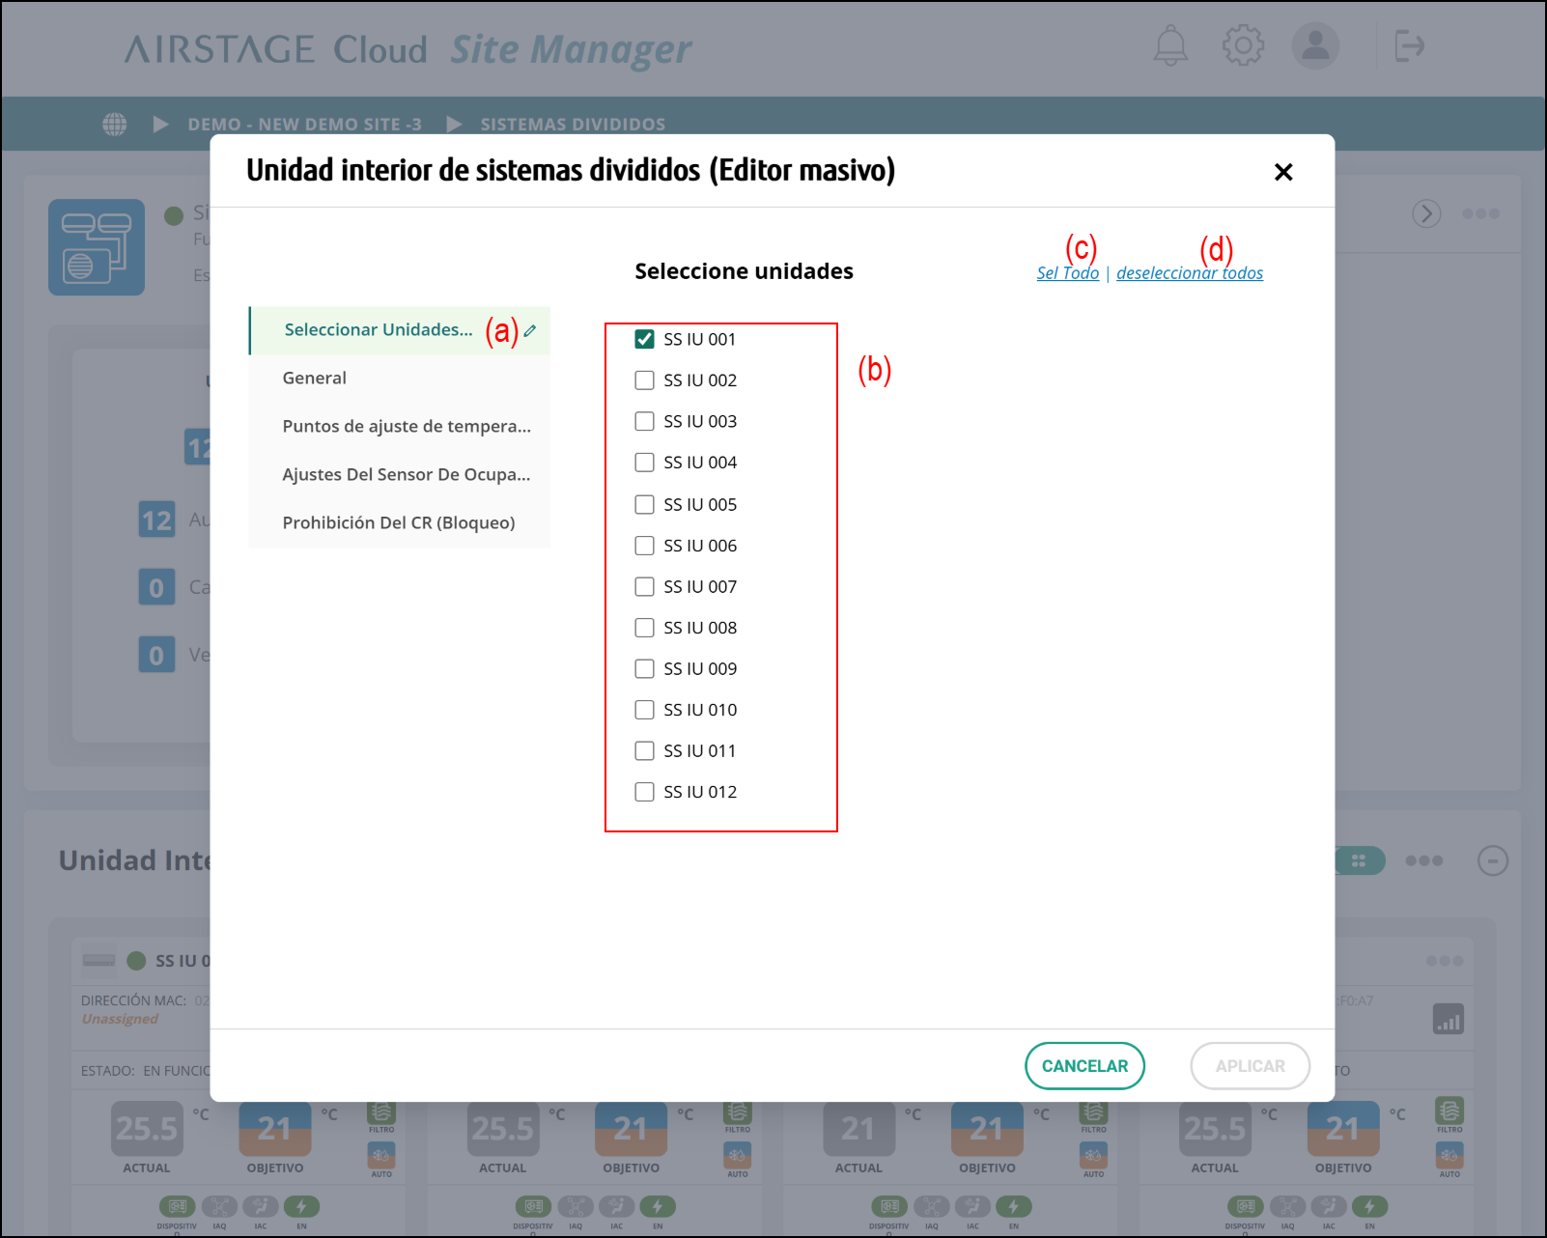Expand the next arrow chevron top right
The height and width of the screenshot is (1238, 1547).
[1426, 213]
